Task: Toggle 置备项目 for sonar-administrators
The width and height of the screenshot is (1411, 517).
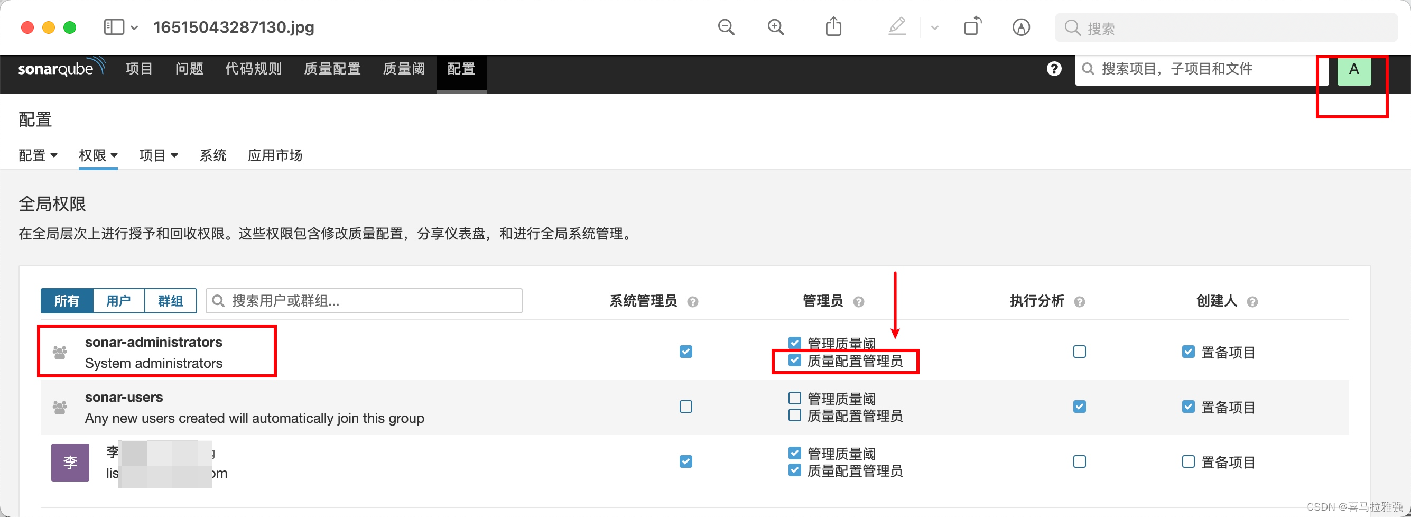Action: pos(1188,352)
